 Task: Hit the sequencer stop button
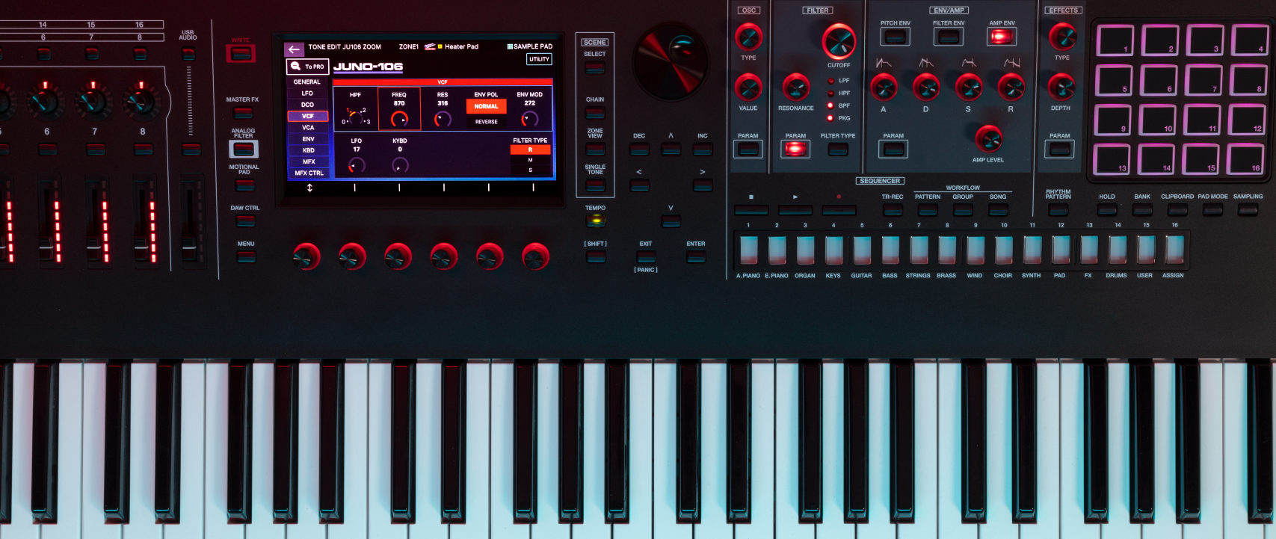(751, 210)
